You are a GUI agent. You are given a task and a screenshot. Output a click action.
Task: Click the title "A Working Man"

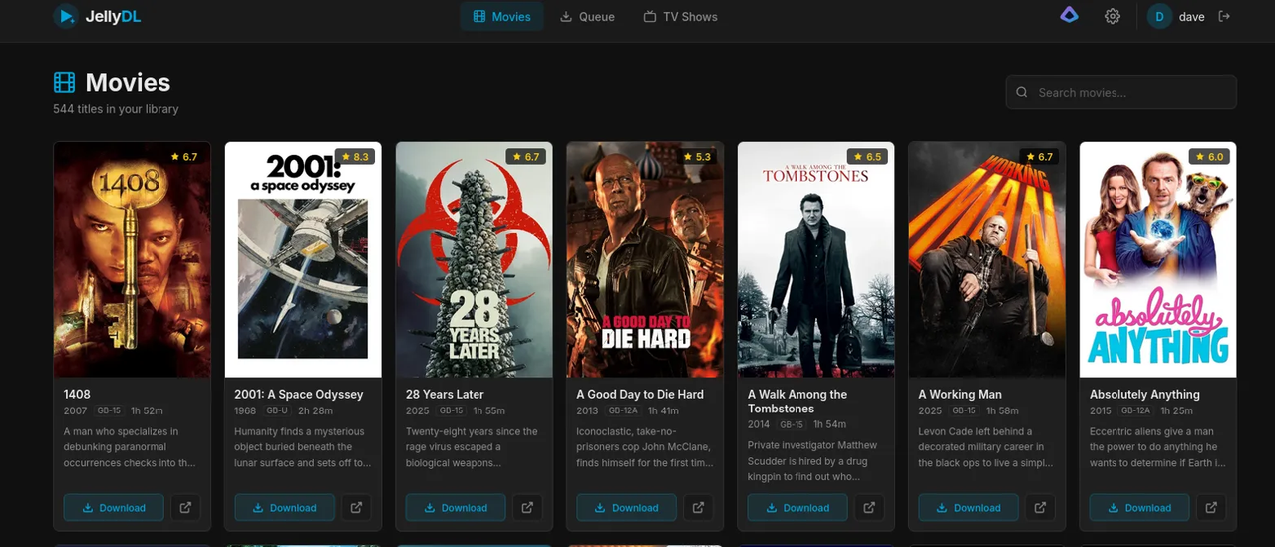[x=960, y=394]
